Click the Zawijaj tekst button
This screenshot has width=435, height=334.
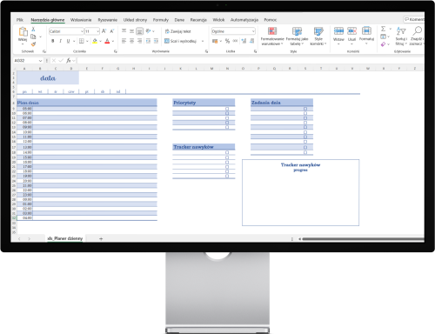[x=177, y=31]
